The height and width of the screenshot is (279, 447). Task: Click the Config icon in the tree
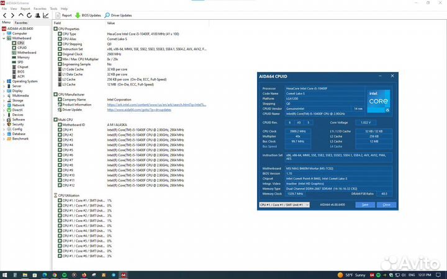pos(9,129)
